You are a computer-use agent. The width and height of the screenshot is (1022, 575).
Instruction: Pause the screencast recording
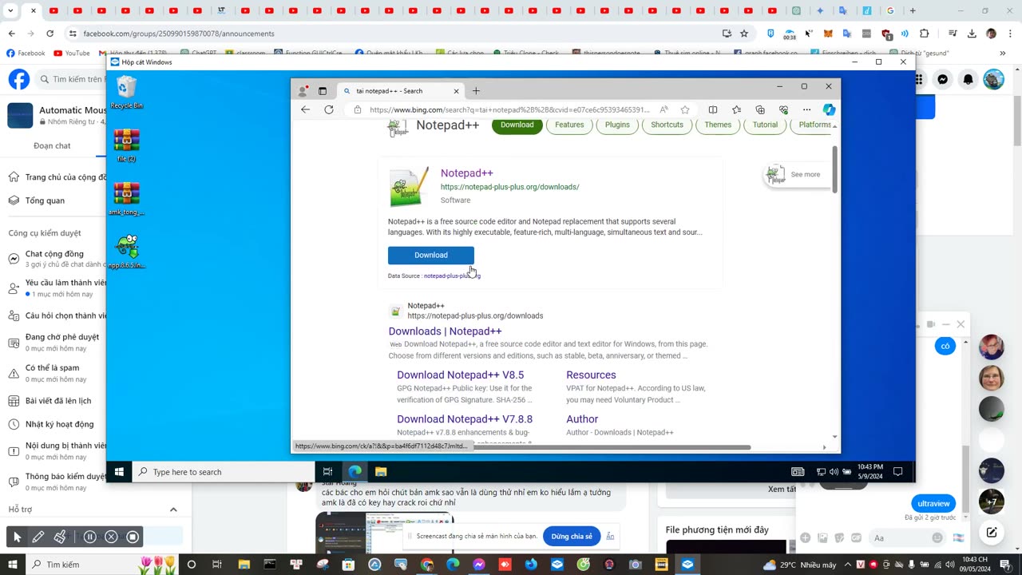(90, 537)
